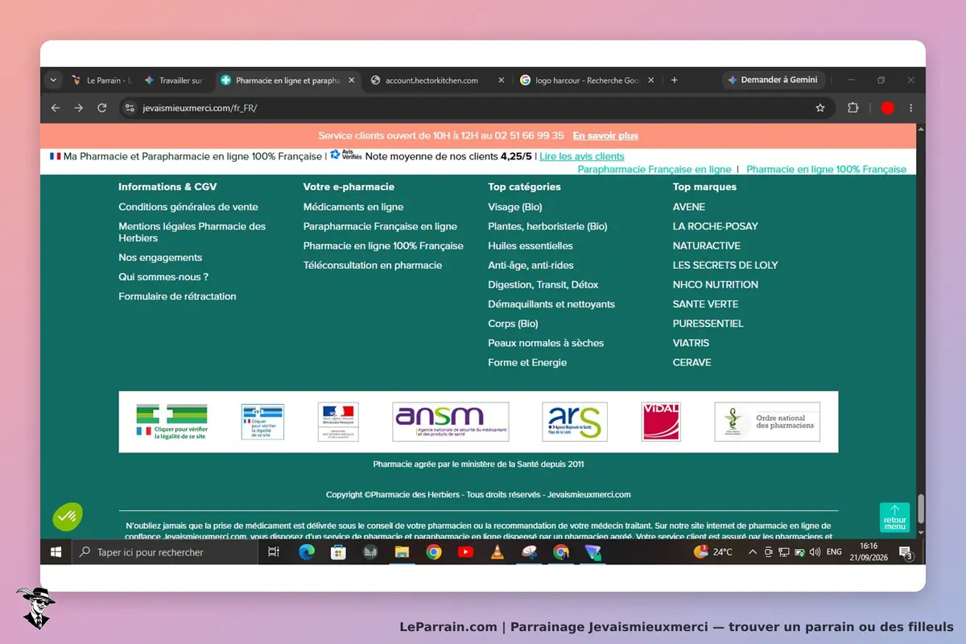This screenshot has width=966, height=644.
Task: Click the green round checkmark widget
Action: [68, 516]
